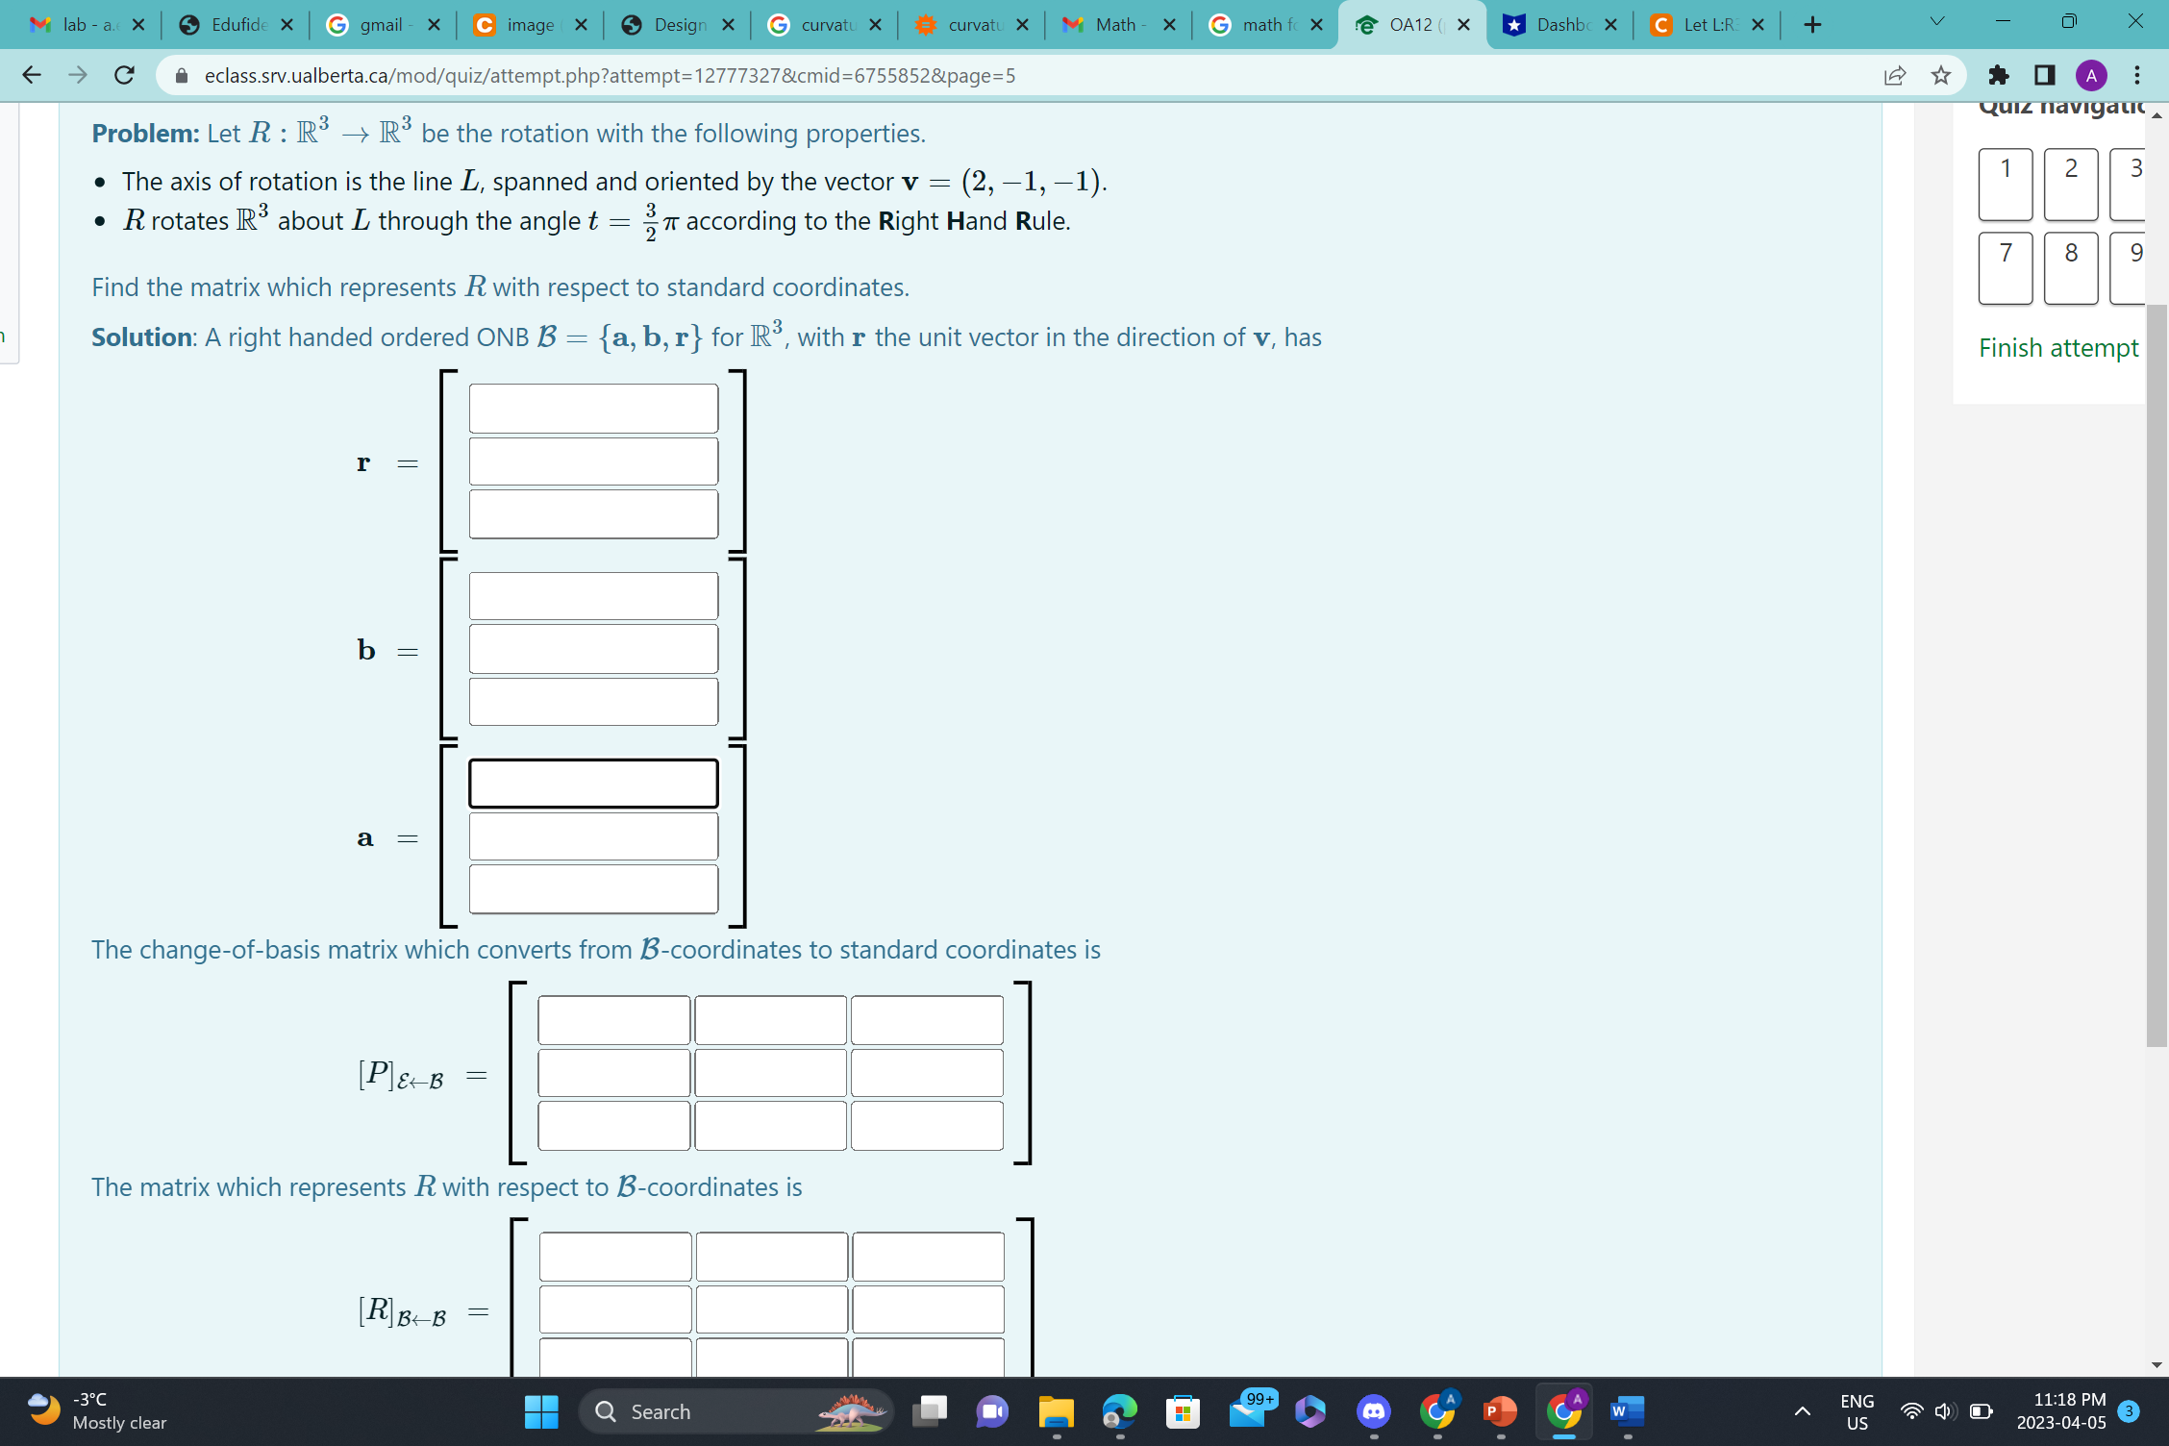Image resolution: width=2169 pixels, height=1446 pixels.
Task: Open the browser side panel icon
Action: point(2044,75)
